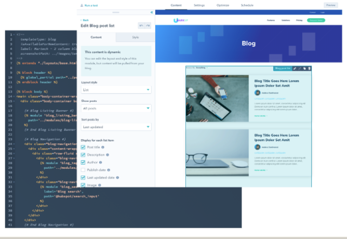This screenshot has height=239, width=347.
Task: Collapse code fold arrow on line 27
Action: pyautogui.click(x=14, y=158)
